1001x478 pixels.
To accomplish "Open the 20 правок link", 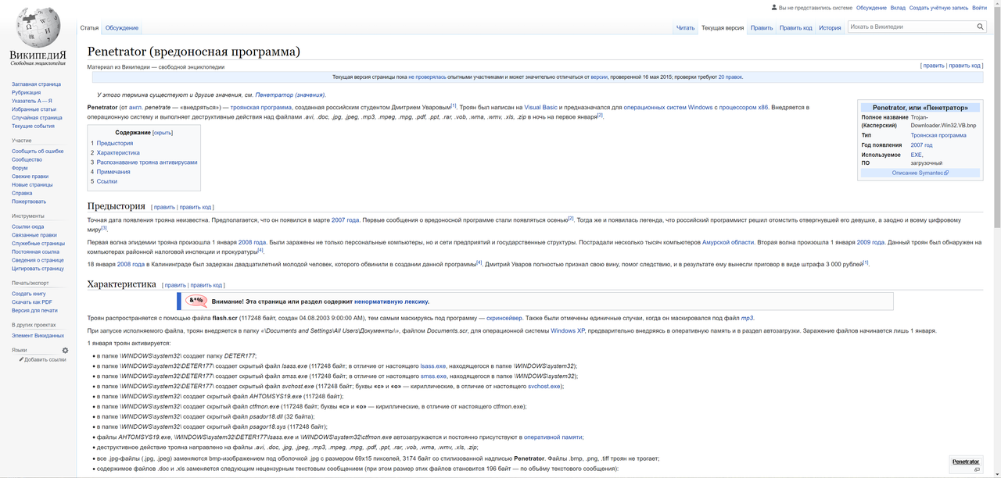I will pyautogui.click(x=730, y=77).
